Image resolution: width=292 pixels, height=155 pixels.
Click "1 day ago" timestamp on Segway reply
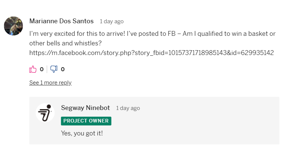[x=128, y=108]
